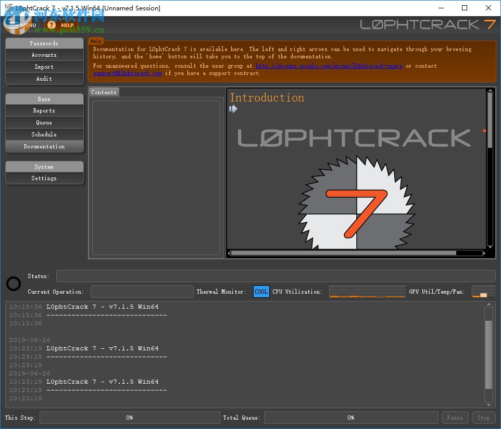Select the Documentation sidebar entry

click(x=44, y=146)
